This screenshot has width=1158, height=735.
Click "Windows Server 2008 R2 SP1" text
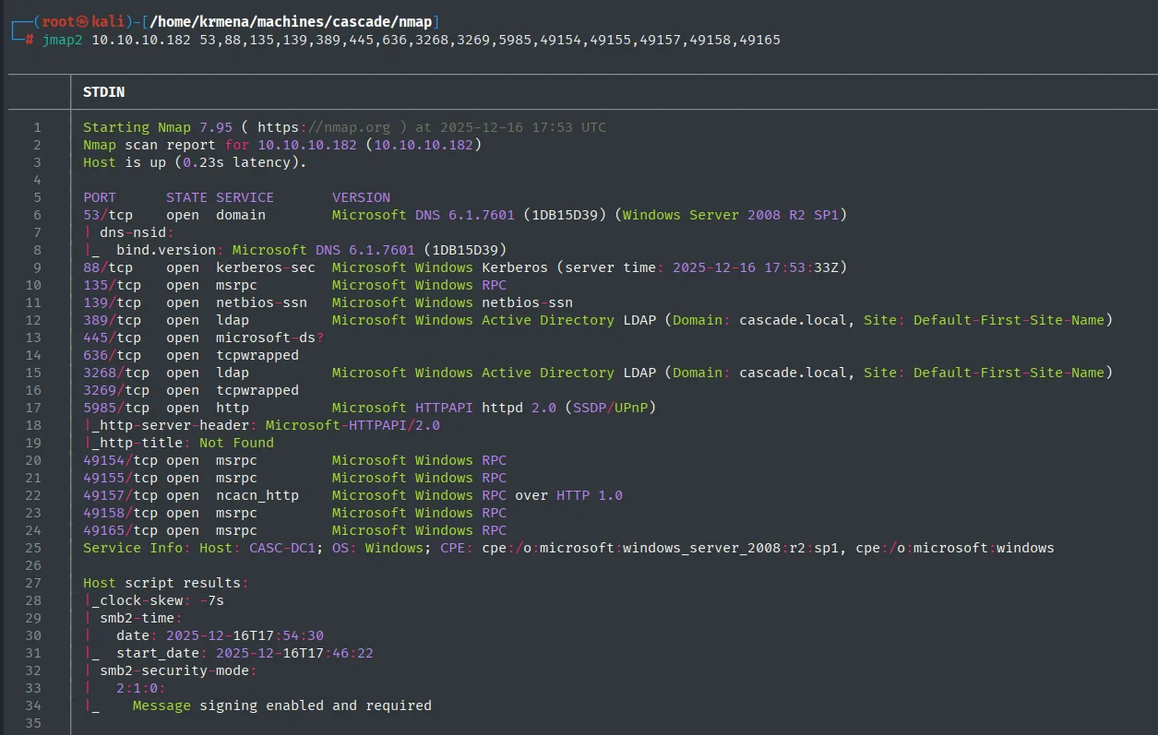pos(732,215)
